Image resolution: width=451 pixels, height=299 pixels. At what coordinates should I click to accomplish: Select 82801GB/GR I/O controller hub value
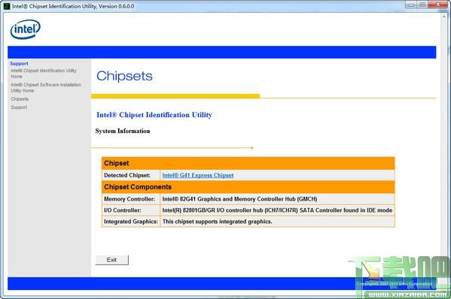[x=277, y=210]
